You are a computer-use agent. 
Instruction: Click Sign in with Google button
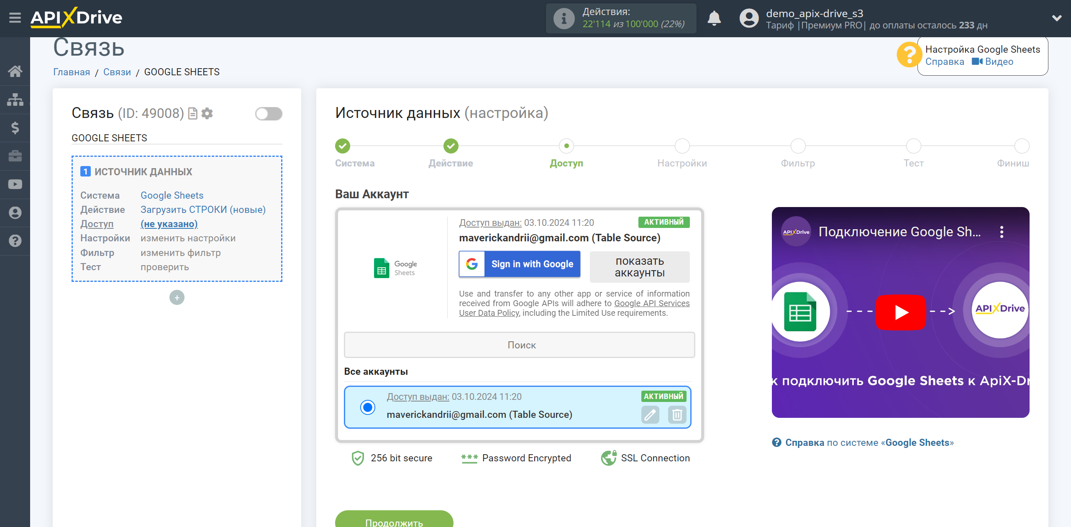click(x=520, y=264)
